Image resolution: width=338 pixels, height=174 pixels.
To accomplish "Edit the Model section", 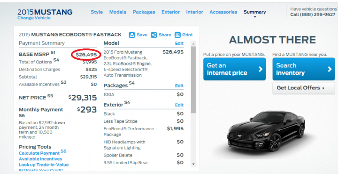I will [x=179, y=43].
